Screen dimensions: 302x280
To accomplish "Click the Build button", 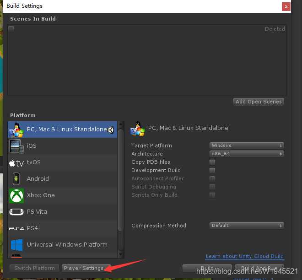I will 207,268.
